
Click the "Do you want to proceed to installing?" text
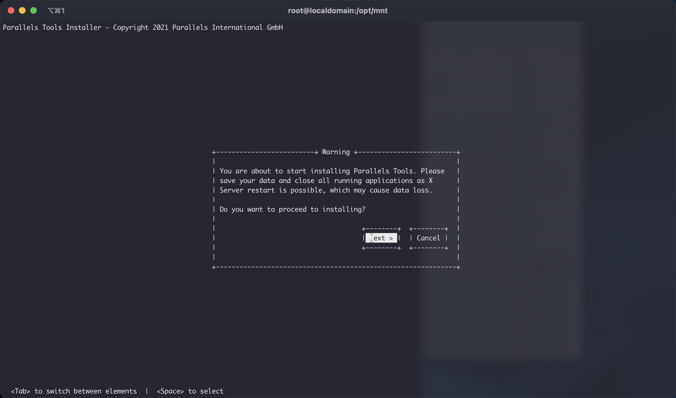coord(292,209)
